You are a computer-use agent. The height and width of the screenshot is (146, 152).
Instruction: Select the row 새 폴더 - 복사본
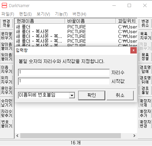point(76,32)
